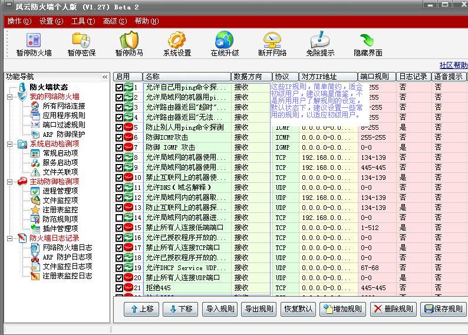Viewport: 468px width, 335px height.
Task: Click the 免除提示 toolbar icon
Action: click(320, 44)
